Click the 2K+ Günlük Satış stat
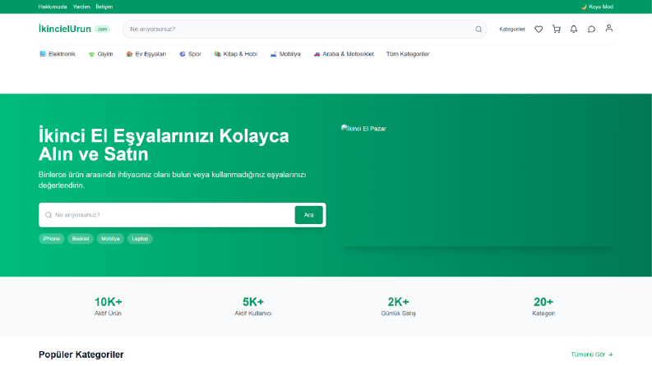This screenshot has height=366, width=652. (398, 306)
